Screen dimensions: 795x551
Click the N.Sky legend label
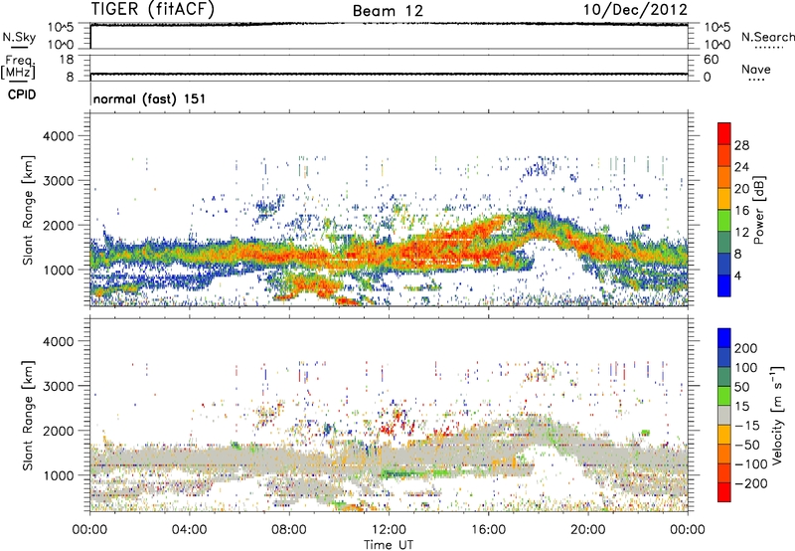[x=19, y=37]
